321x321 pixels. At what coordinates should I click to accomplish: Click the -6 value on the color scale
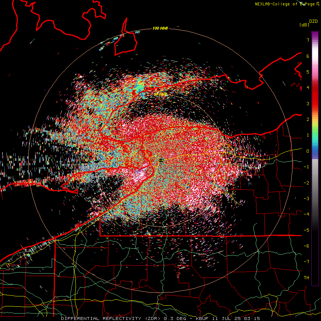306,246
